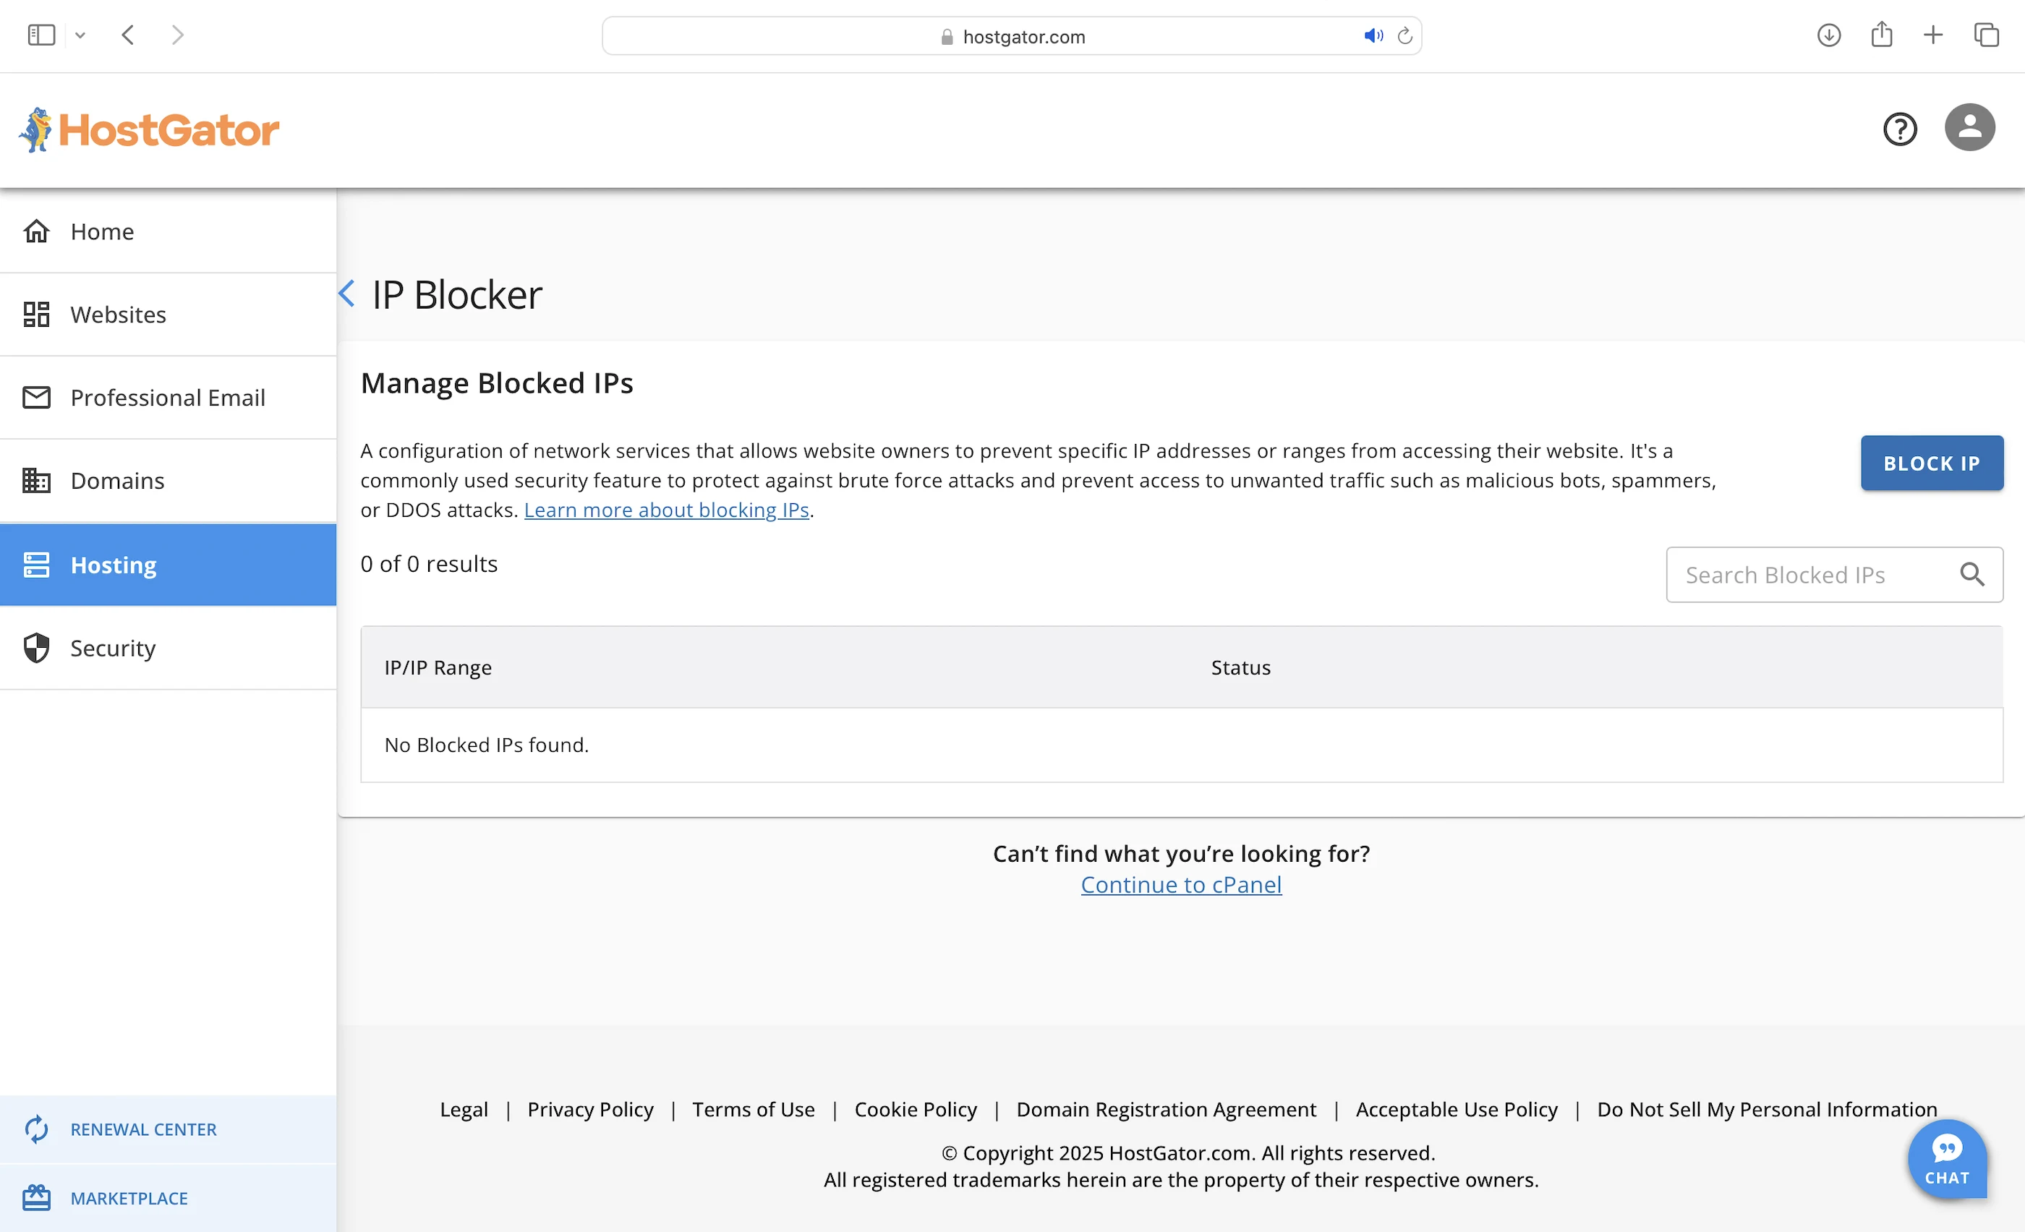Go back using IP Blocker chevron
Image resolution: width=2025 pixels, height=1232 pixels.
pos(347,294)
